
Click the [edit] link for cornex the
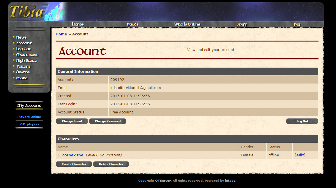pyautogui.click(x=300, y=155)
